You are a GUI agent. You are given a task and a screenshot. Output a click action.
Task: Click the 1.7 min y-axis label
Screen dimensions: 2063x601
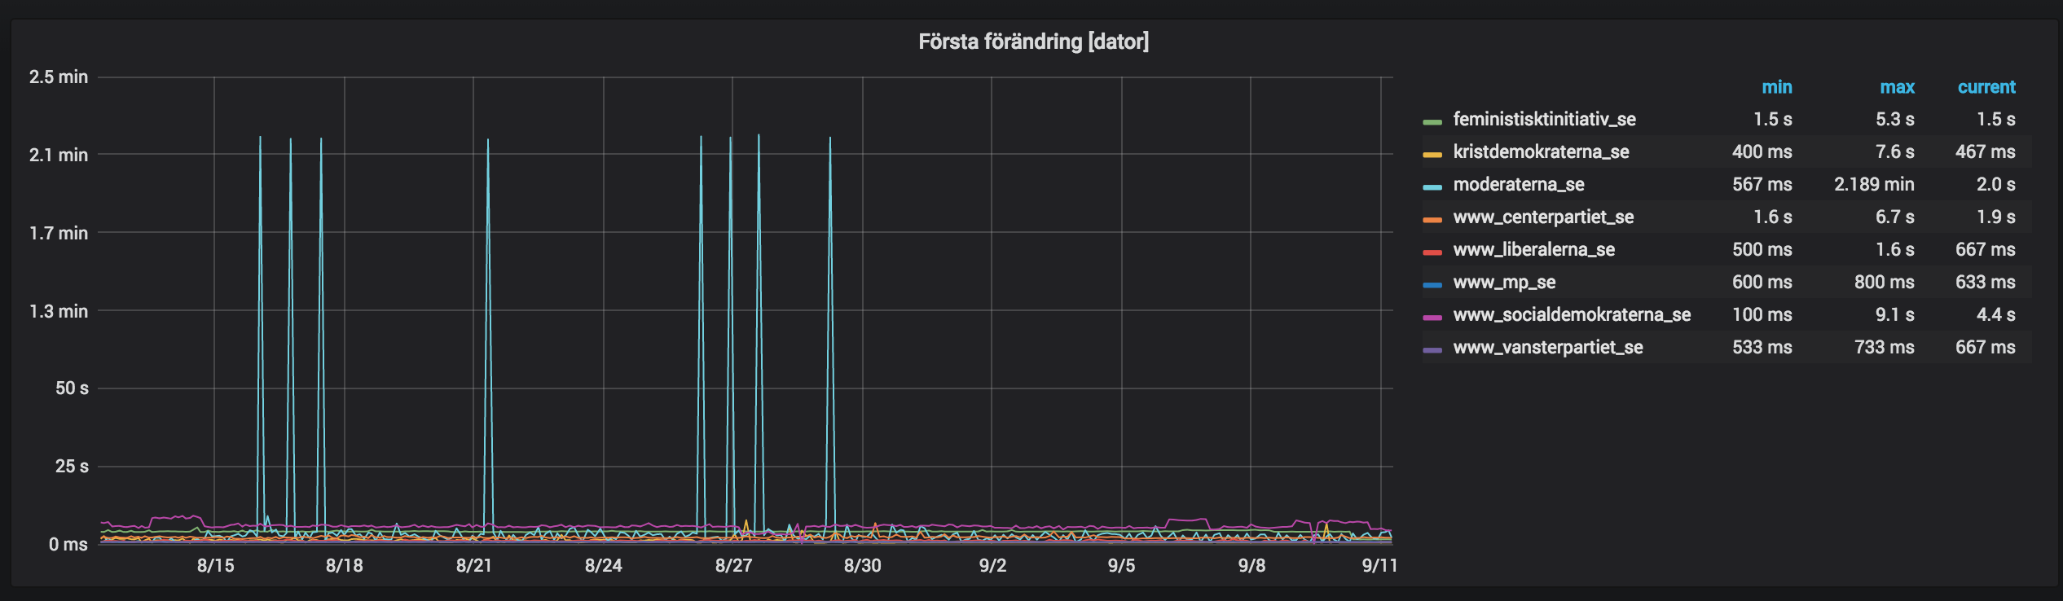(x=59, y=233)
